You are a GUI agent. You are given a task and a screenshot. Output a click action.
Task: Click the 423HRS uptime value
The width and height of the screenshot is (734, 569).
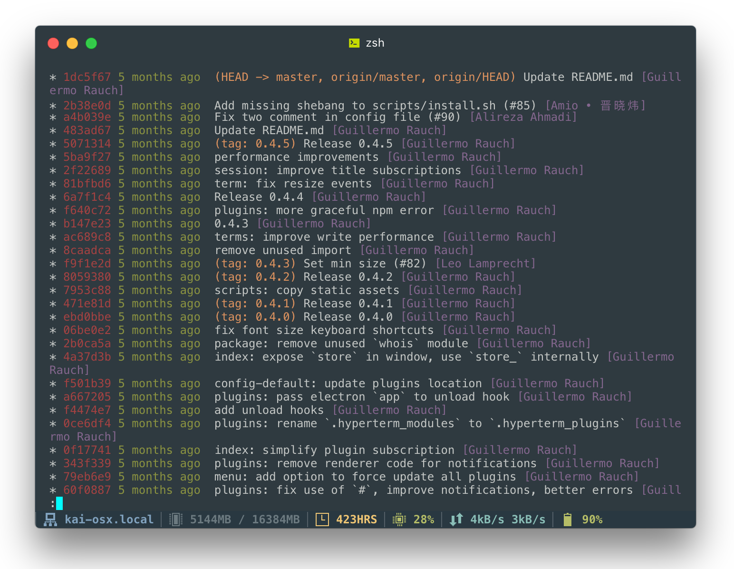point(357,520)
